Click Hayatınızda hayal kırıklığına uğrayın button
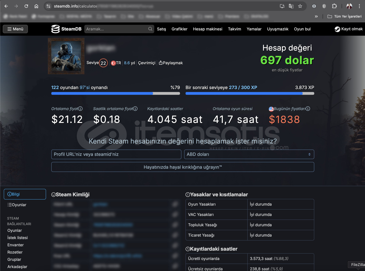This screenshot has height=271, width=365. point(183,167)
